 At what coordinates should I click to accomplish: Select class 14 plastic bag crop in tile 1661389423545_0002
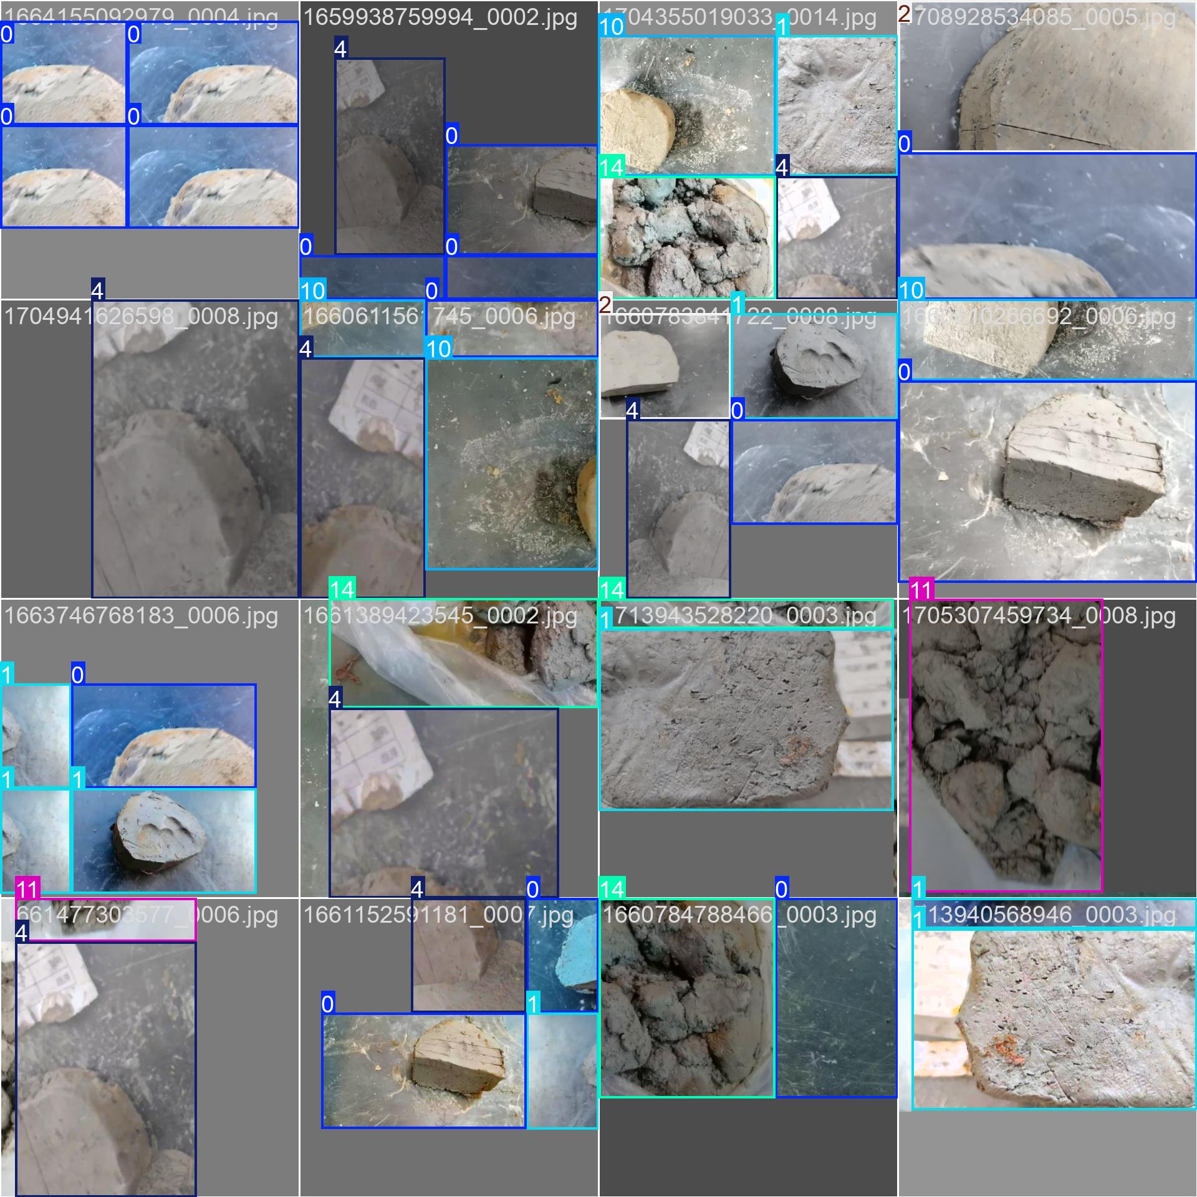[x=463, y=653]
